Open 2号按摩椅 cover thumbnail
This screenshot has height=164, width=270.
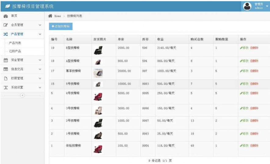(98, 123)
